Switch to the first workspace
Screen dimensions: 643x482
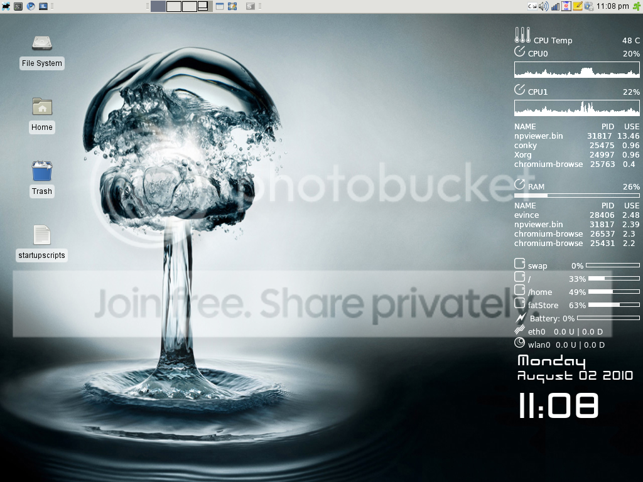pos(158,6)
